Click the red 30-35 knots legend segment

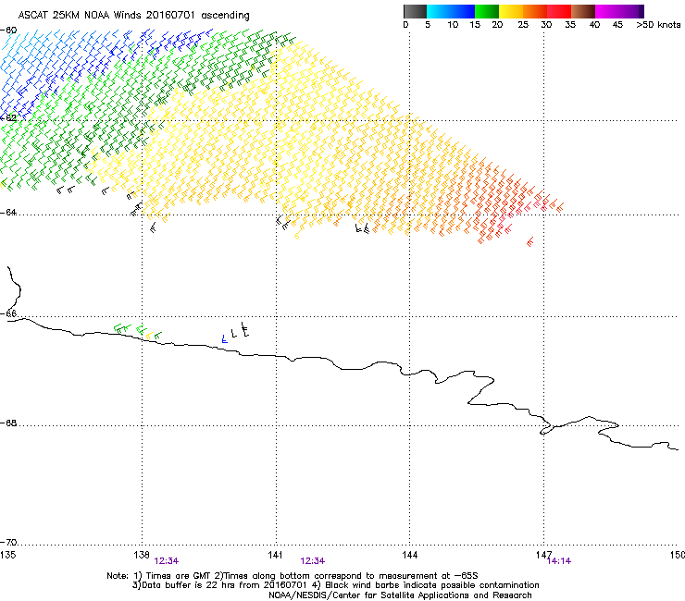559,11
